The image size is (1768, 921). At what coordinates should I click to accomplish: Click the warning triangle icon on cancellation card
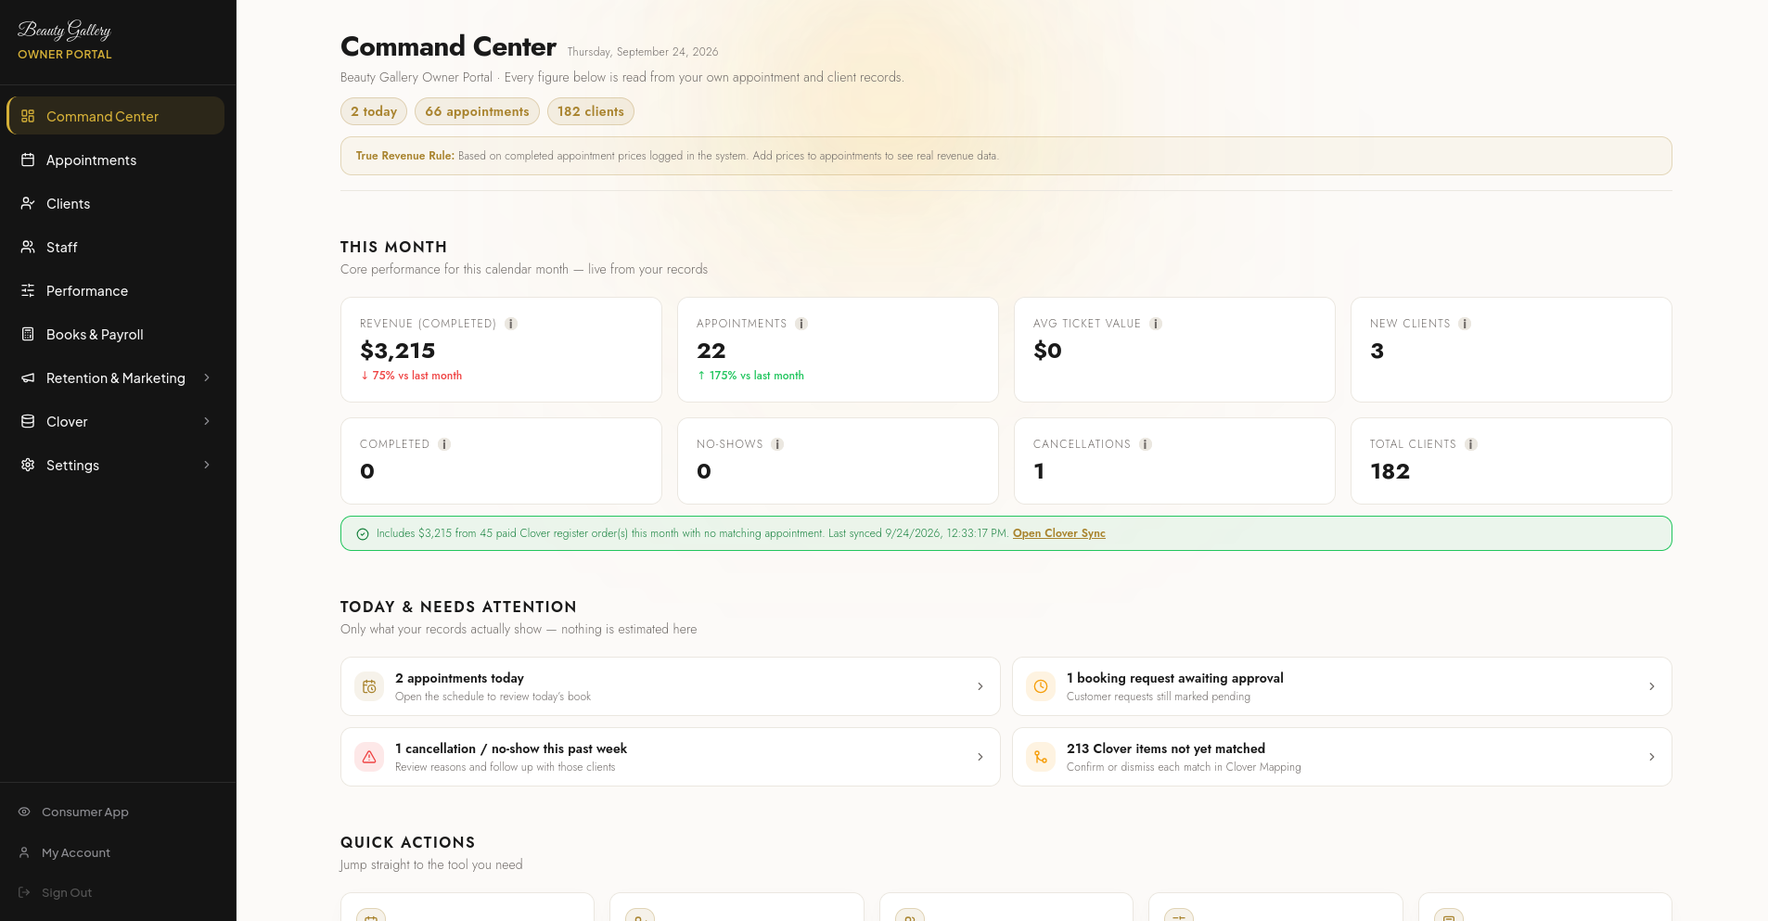pyautogui.click(x=369, y=757)
